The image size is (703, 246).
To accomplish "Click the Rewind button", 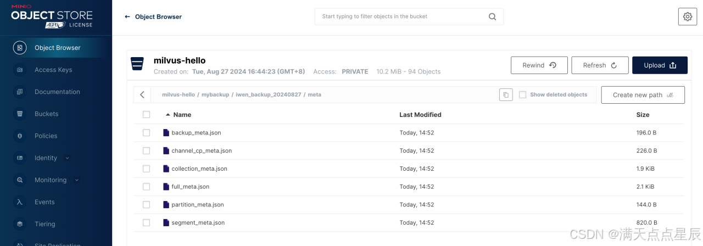I will pos(539,65).
